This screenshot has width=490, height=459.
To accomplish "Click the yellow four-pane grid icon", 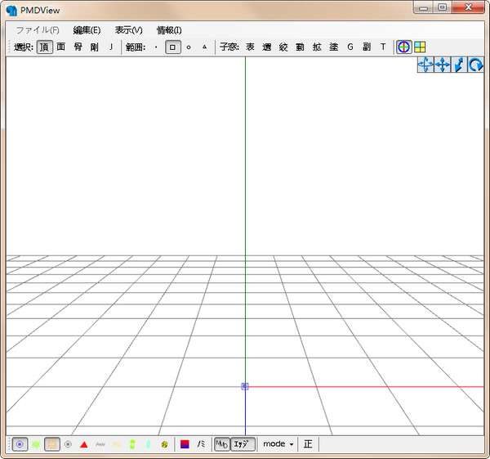I will [419, 47].
